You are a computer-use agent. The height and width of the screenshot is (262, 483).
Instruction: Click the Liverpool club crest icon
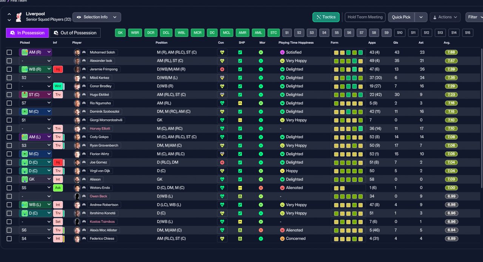18,17
